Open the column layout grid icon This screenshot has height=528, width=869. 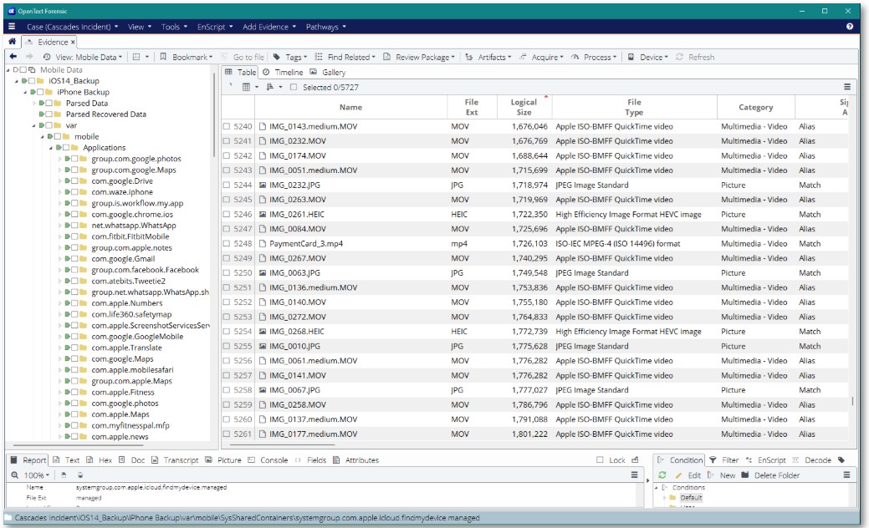[248, 87]
